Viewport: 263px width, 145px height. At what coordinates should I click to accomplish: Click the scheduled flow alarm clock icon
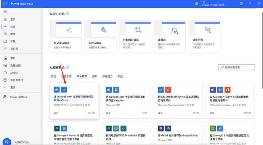pos(138,30)
